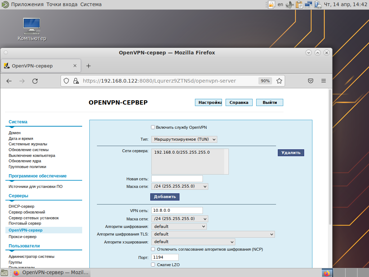Reload the page in Firefox
The height and width of the screenshot is (277, 369).
tap(35, 81)
